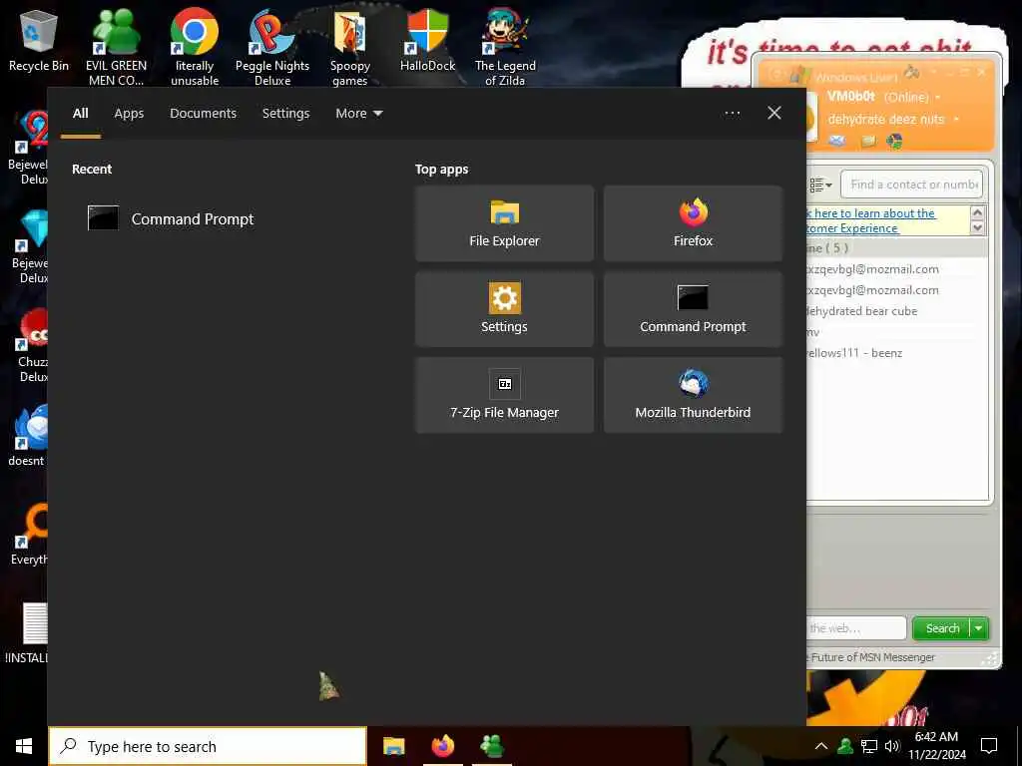
Task: Collapse the Online ( 5 ) group header
Action: tap(896, 247)
